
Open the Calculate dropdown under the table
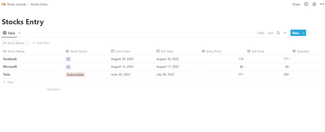coord(54,89)
